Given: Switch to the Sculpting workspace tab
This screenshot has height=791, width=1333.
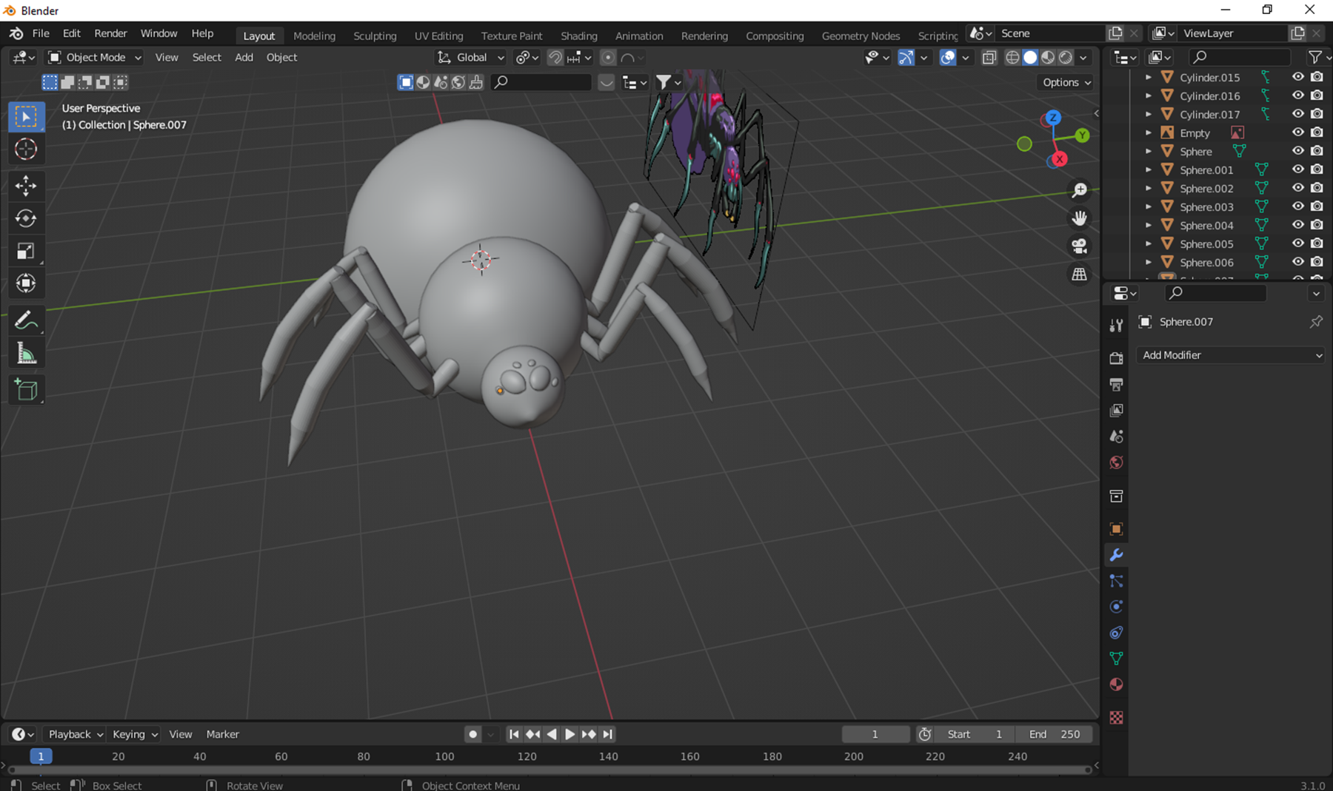Looking at the screenshot, I should 375,36.
